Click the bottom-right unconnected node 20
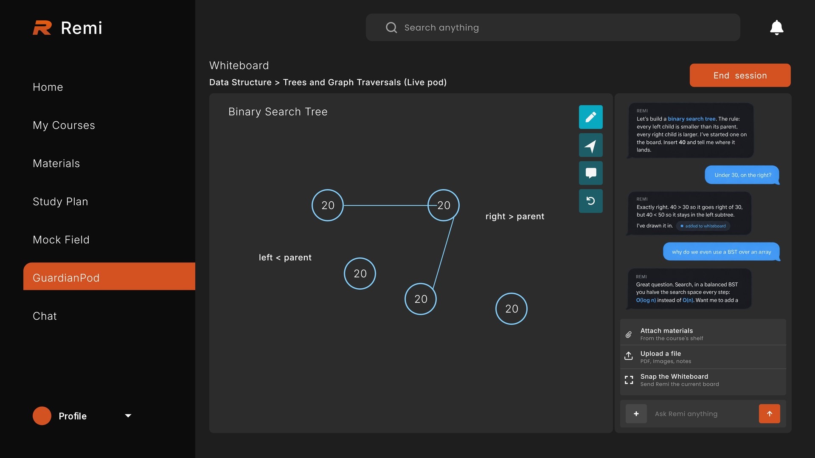Viewport: 815px width, 458px height. 511,309
